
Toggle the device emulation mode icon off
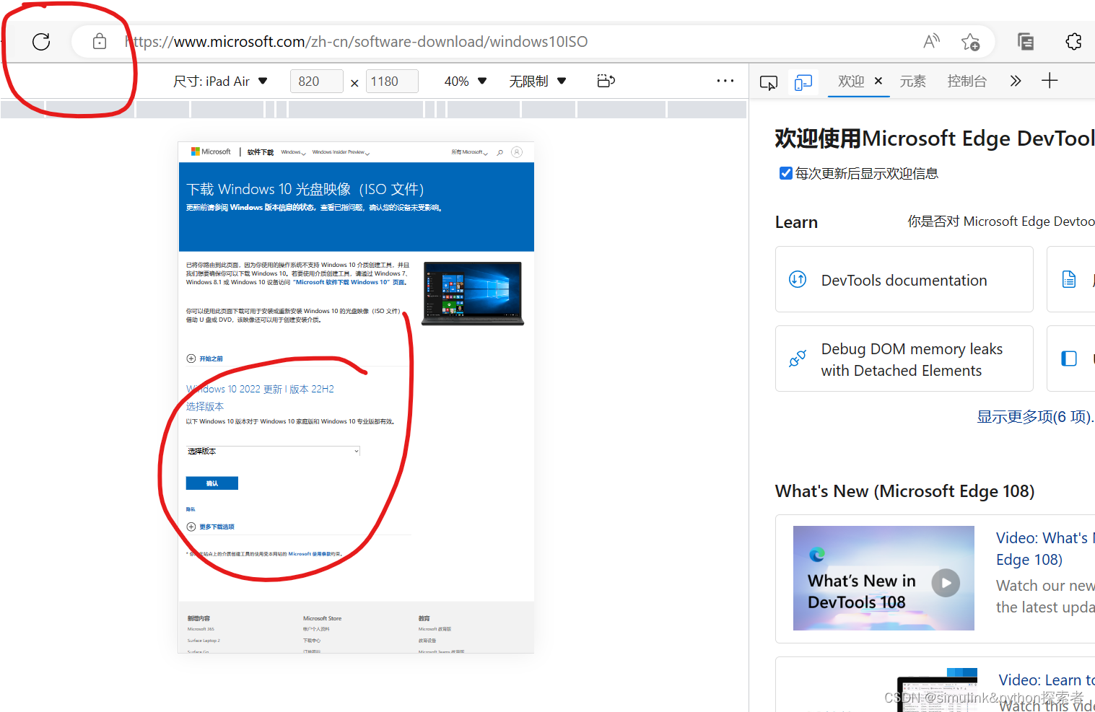(803, 82)
